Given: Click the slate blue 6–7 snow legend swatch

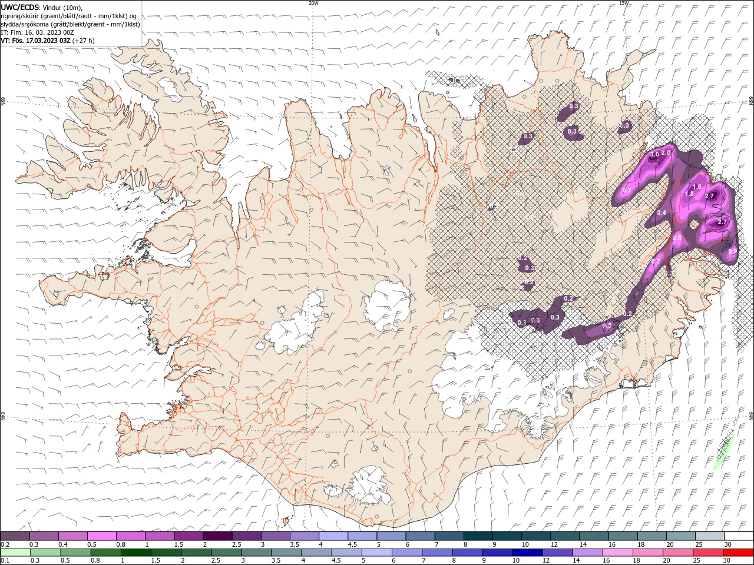Looking at the screenshot, I should pos(421,536).
